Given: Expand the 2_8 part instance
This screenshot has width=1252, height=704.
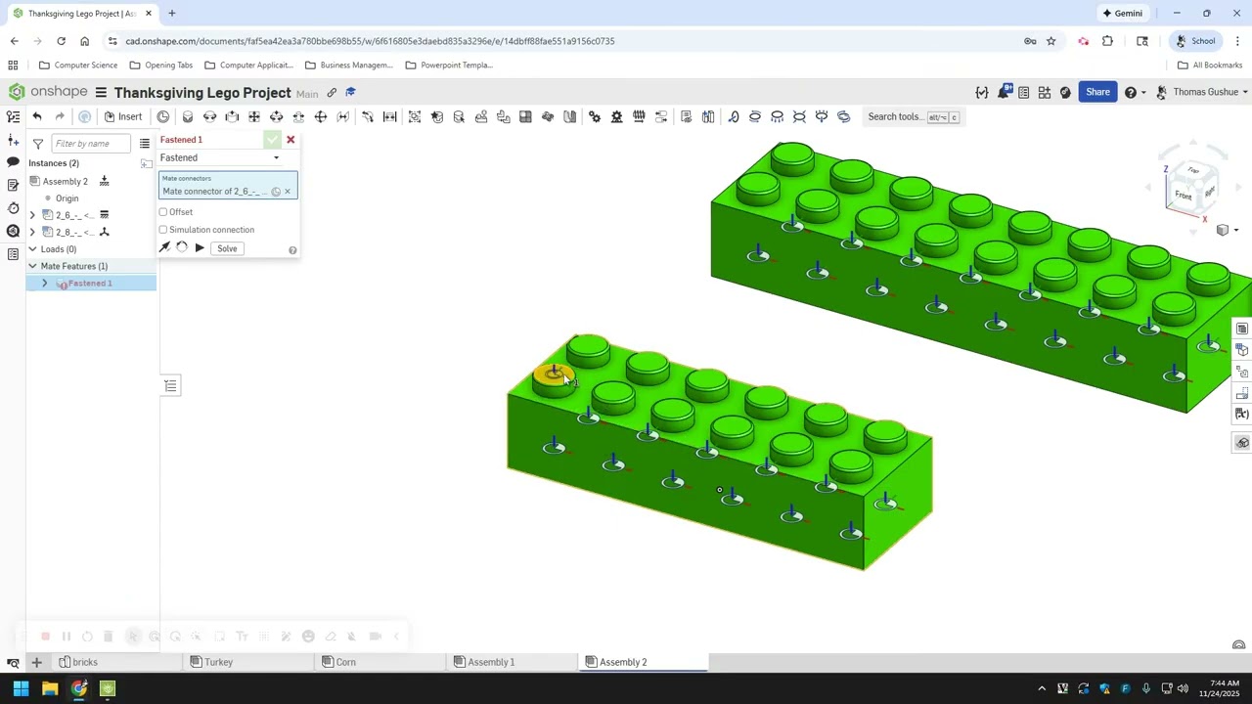Looking at the screenshot, I should point(32,232).
